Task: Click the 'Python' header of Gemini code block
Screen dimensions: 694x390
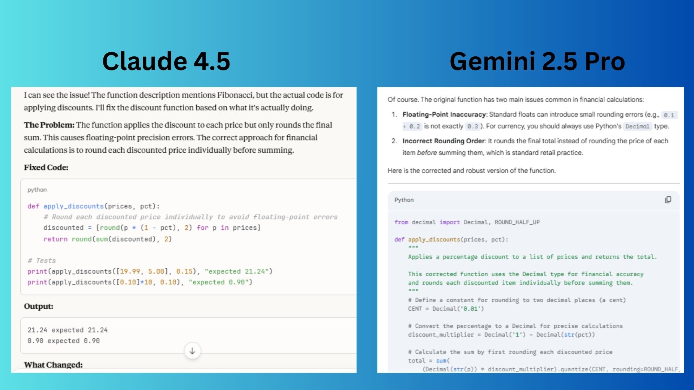Action: point(404,200)
